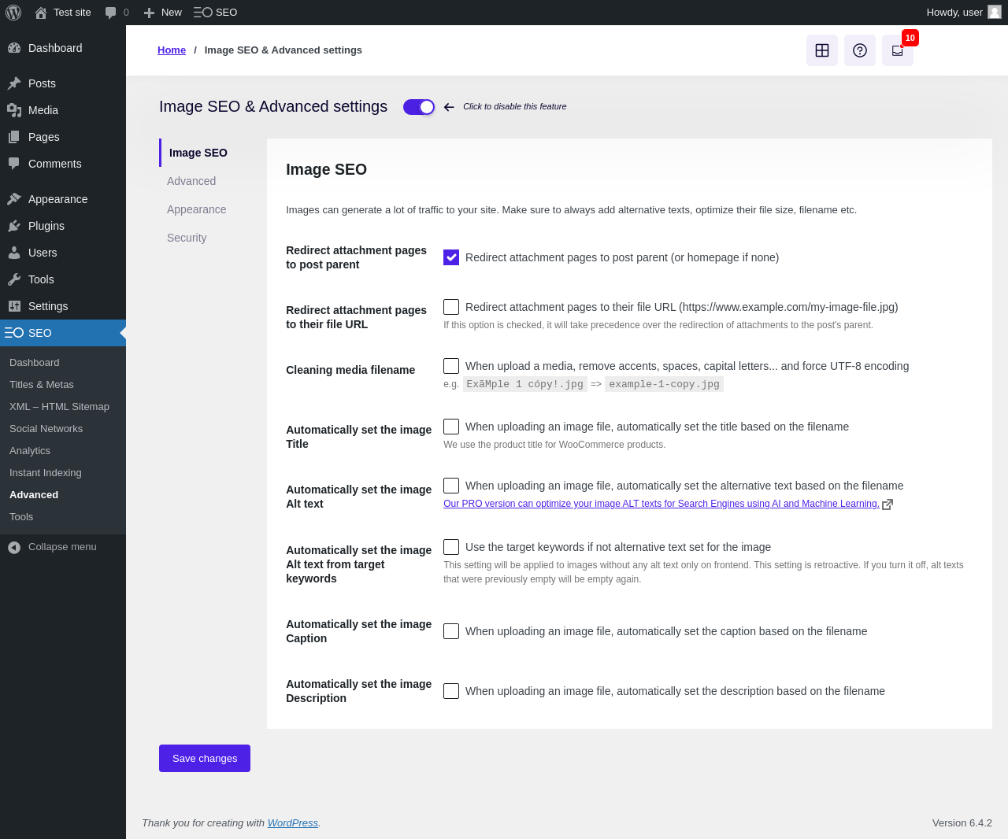Check Redirect attachment pages to file URL
The height and width of the screenshot is (839, 1008).
tap(451, 307)
